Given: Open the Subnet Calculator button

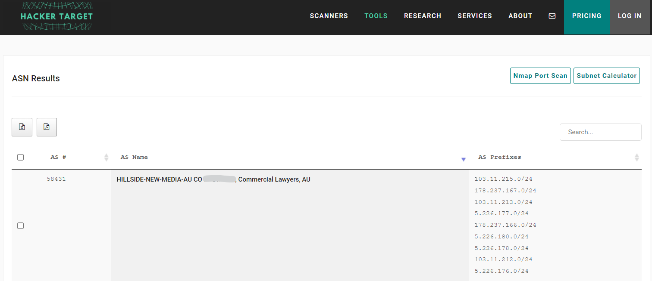Looking at the screenshot, I should point(607,76).
